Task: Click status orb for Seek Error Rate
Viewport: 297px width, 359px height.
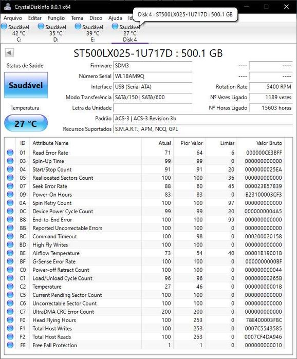Action: 10,186
